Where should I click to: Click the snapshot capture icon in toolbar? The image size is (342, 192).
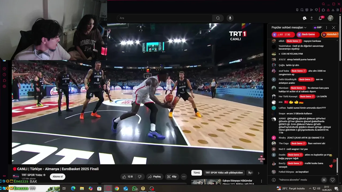(x=302, y=10)
